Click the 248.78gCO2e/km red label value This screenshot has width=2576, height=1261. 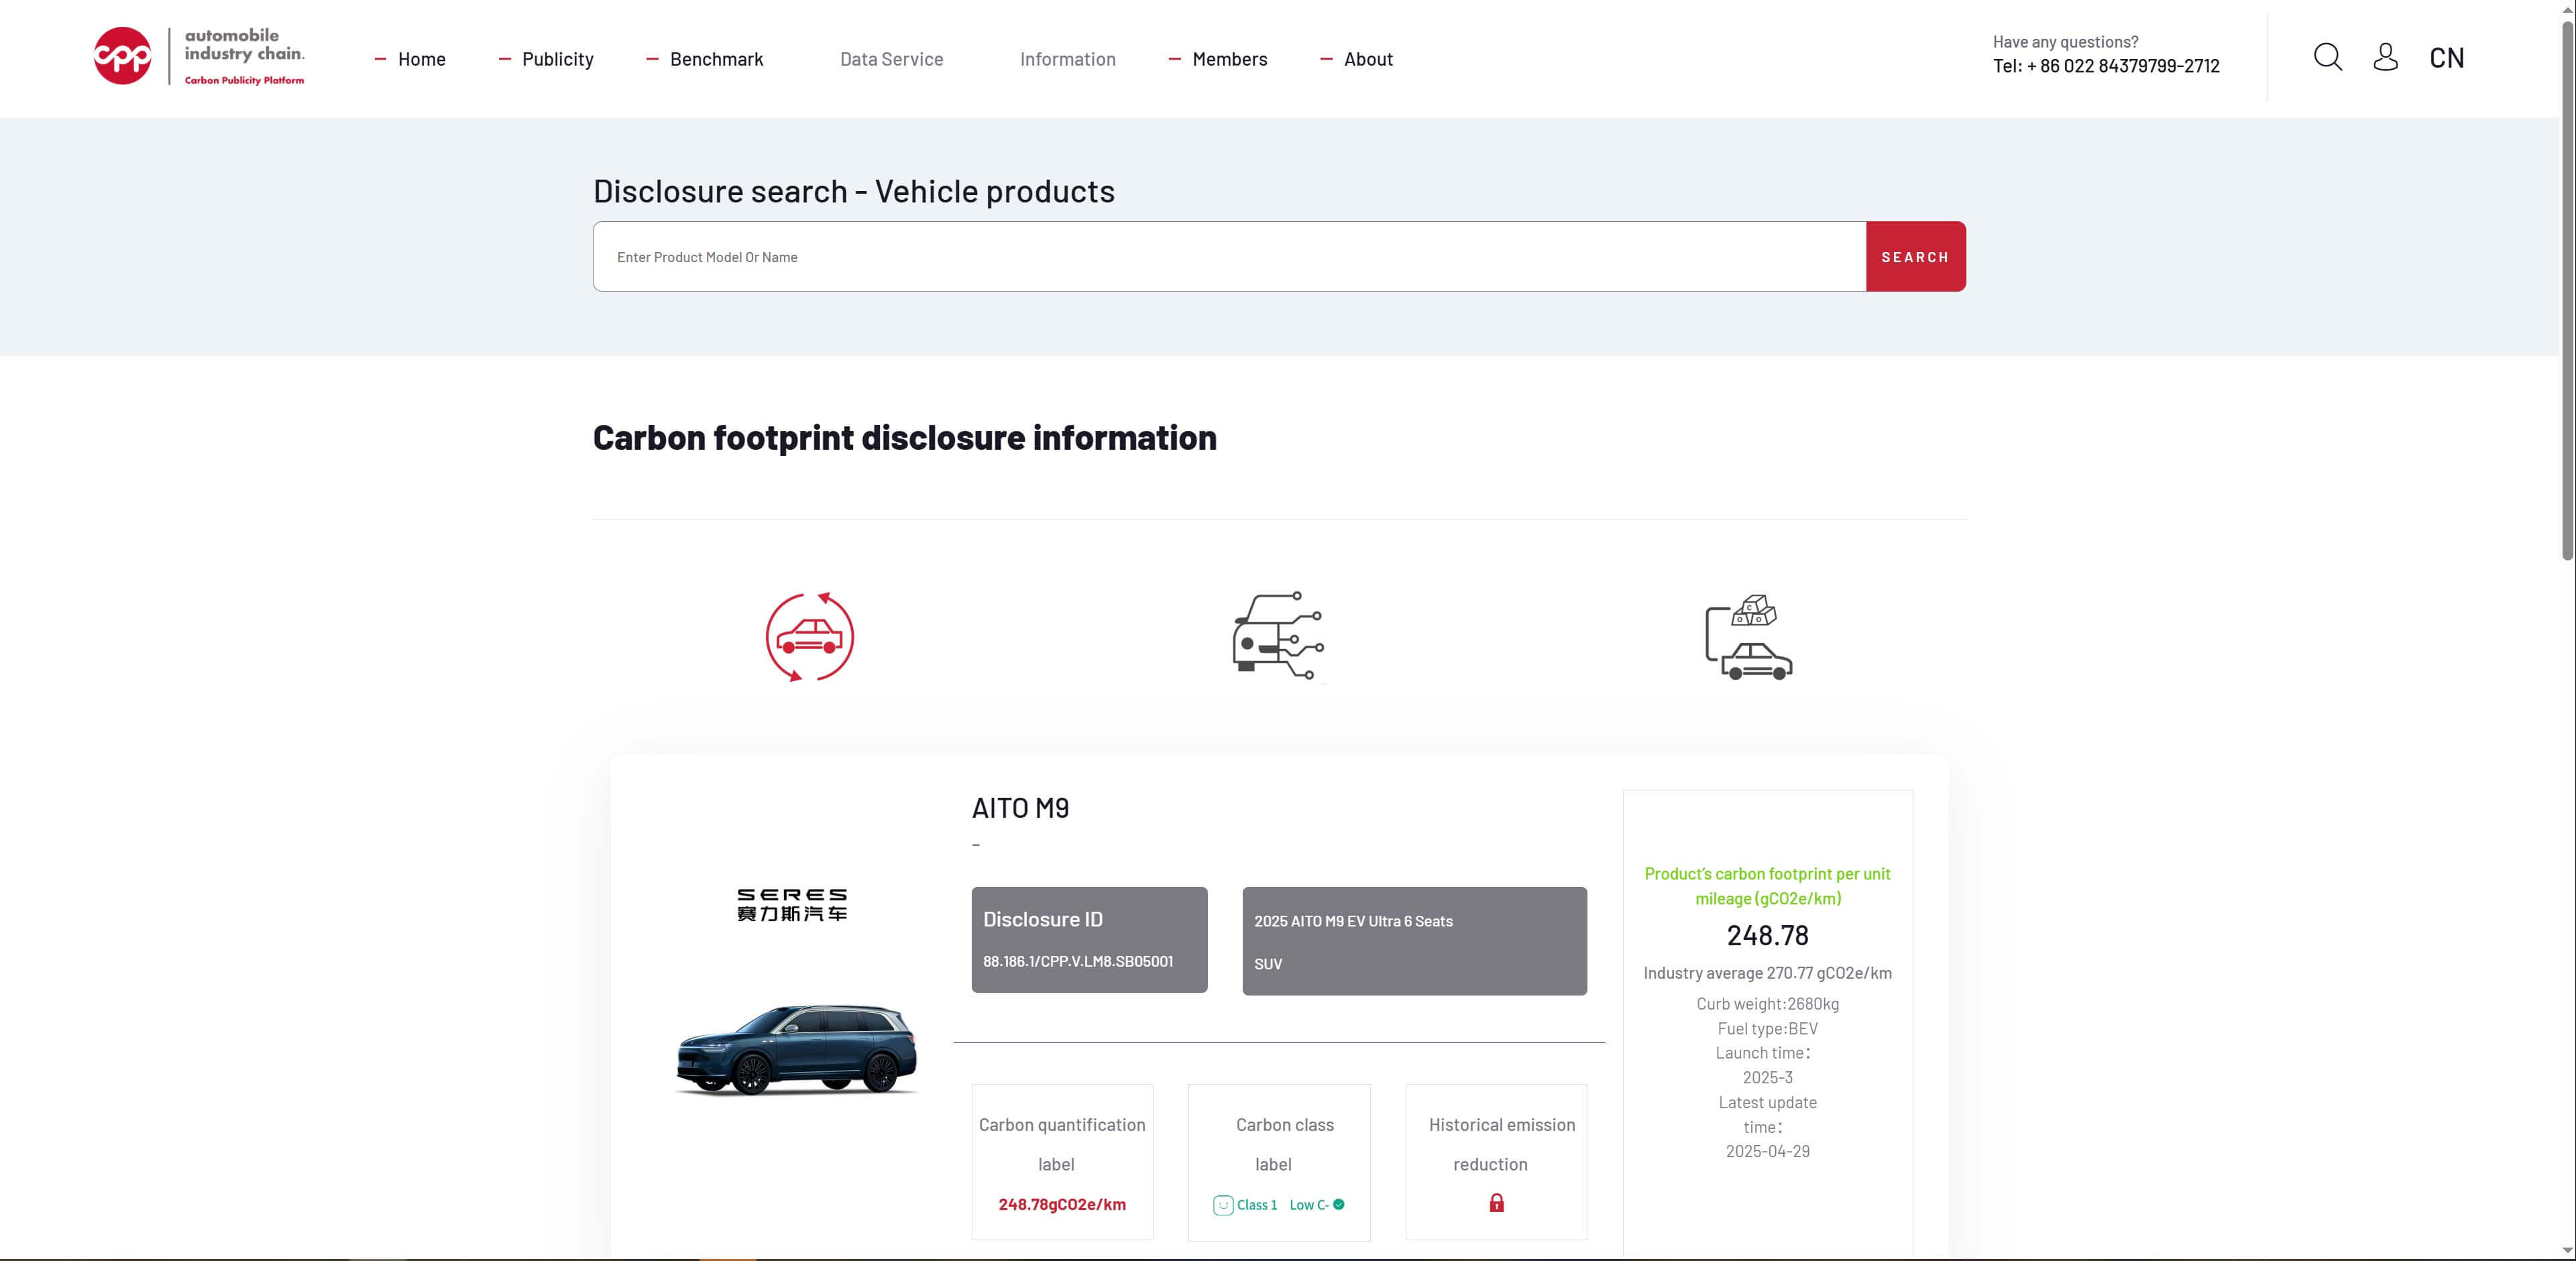1062,1205
